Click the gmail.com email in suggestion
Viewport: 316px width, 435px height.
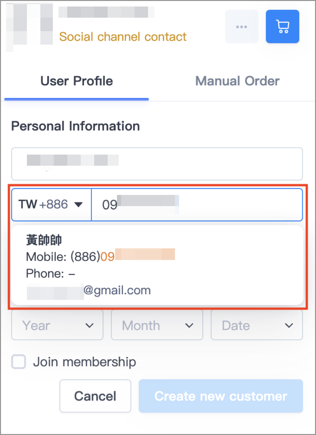[89, 291]
